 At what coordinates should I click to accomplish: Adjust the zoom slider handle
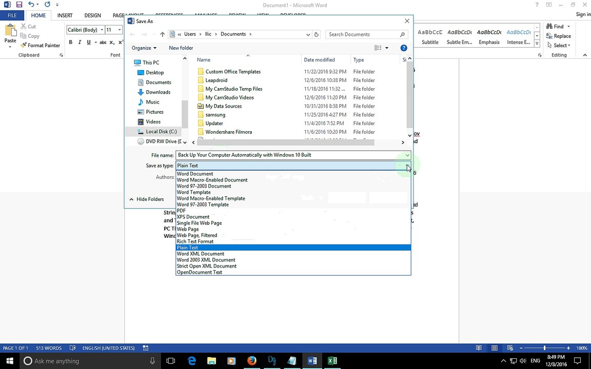click(544, 348)
